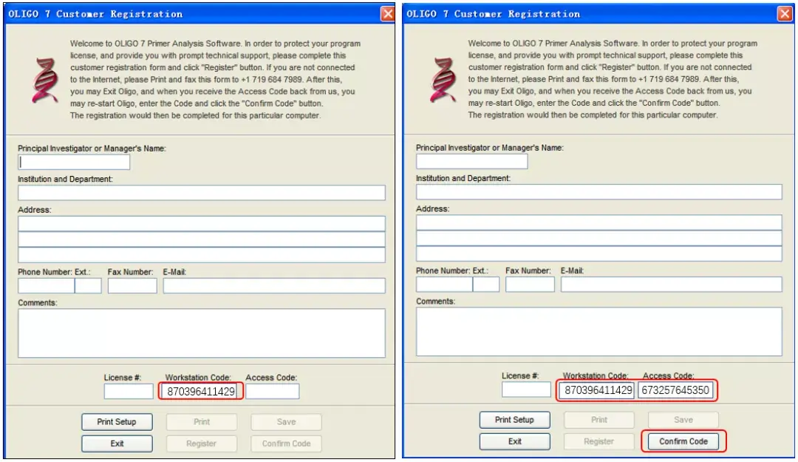This screenshot has width=798, height=462.
Task: Focus second Address line in left window
Action: pyautogui.click(x=202, y=240)
